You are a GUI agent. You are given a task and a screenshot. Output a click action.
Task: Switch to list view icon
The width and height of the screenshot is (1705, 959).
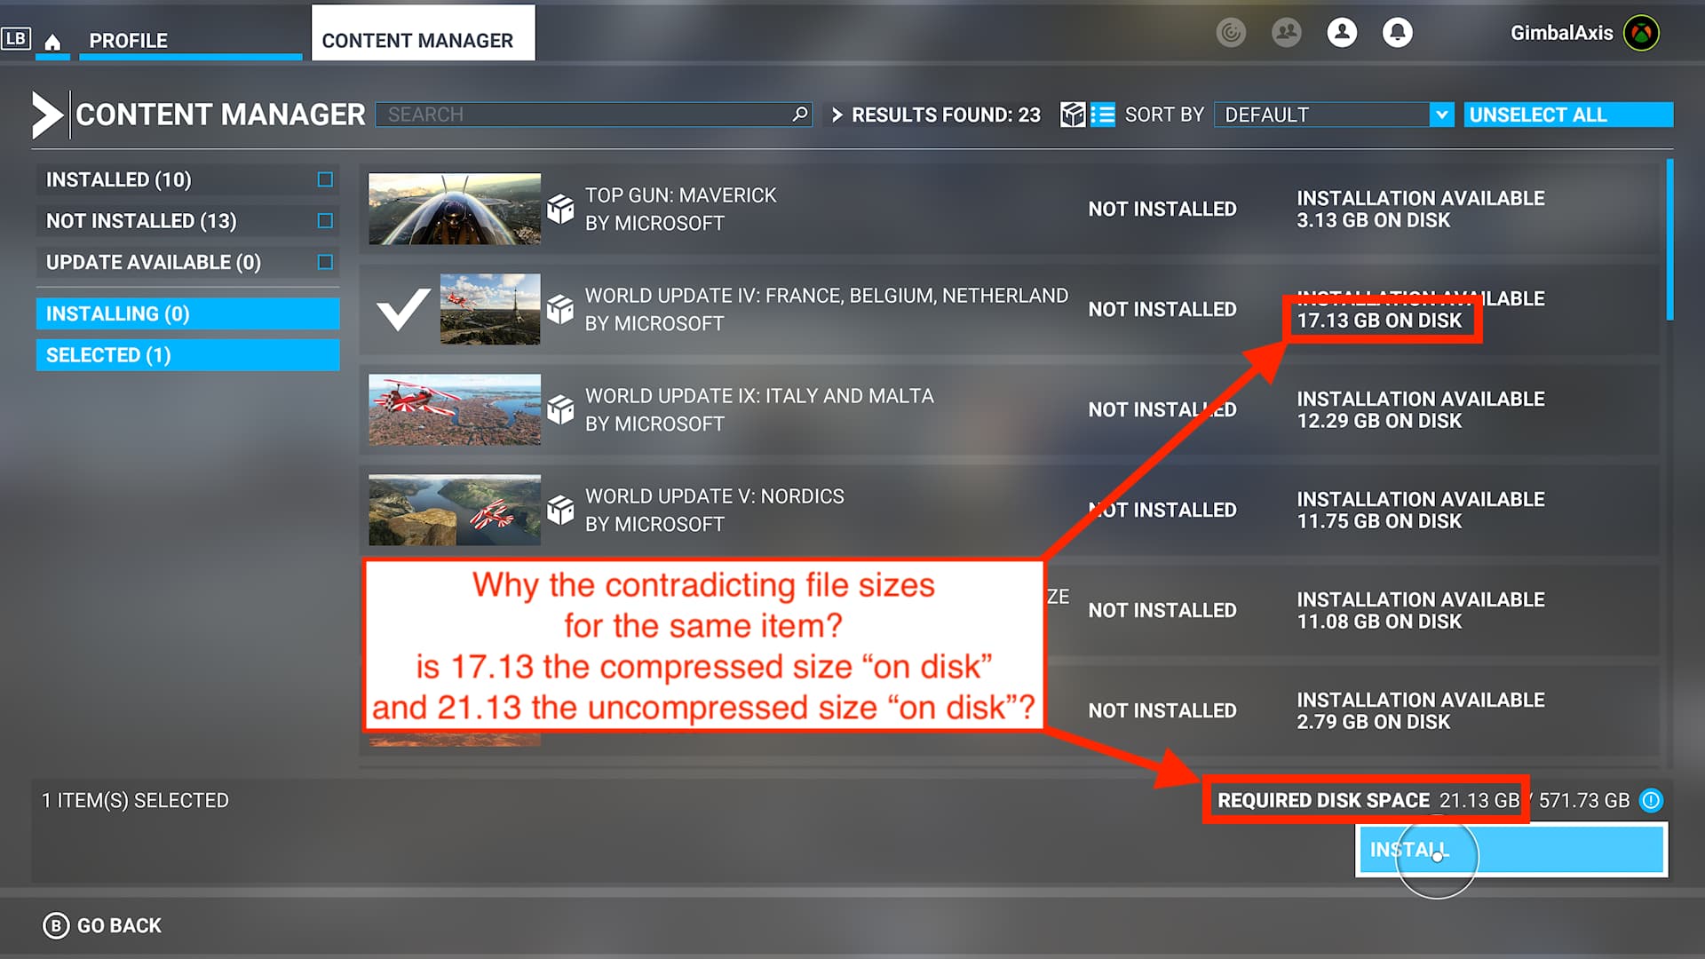point(1103,115)
